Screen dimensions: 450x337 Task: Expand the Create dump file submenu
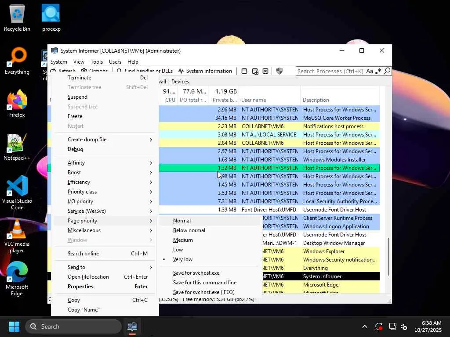(x=105, y=140)
